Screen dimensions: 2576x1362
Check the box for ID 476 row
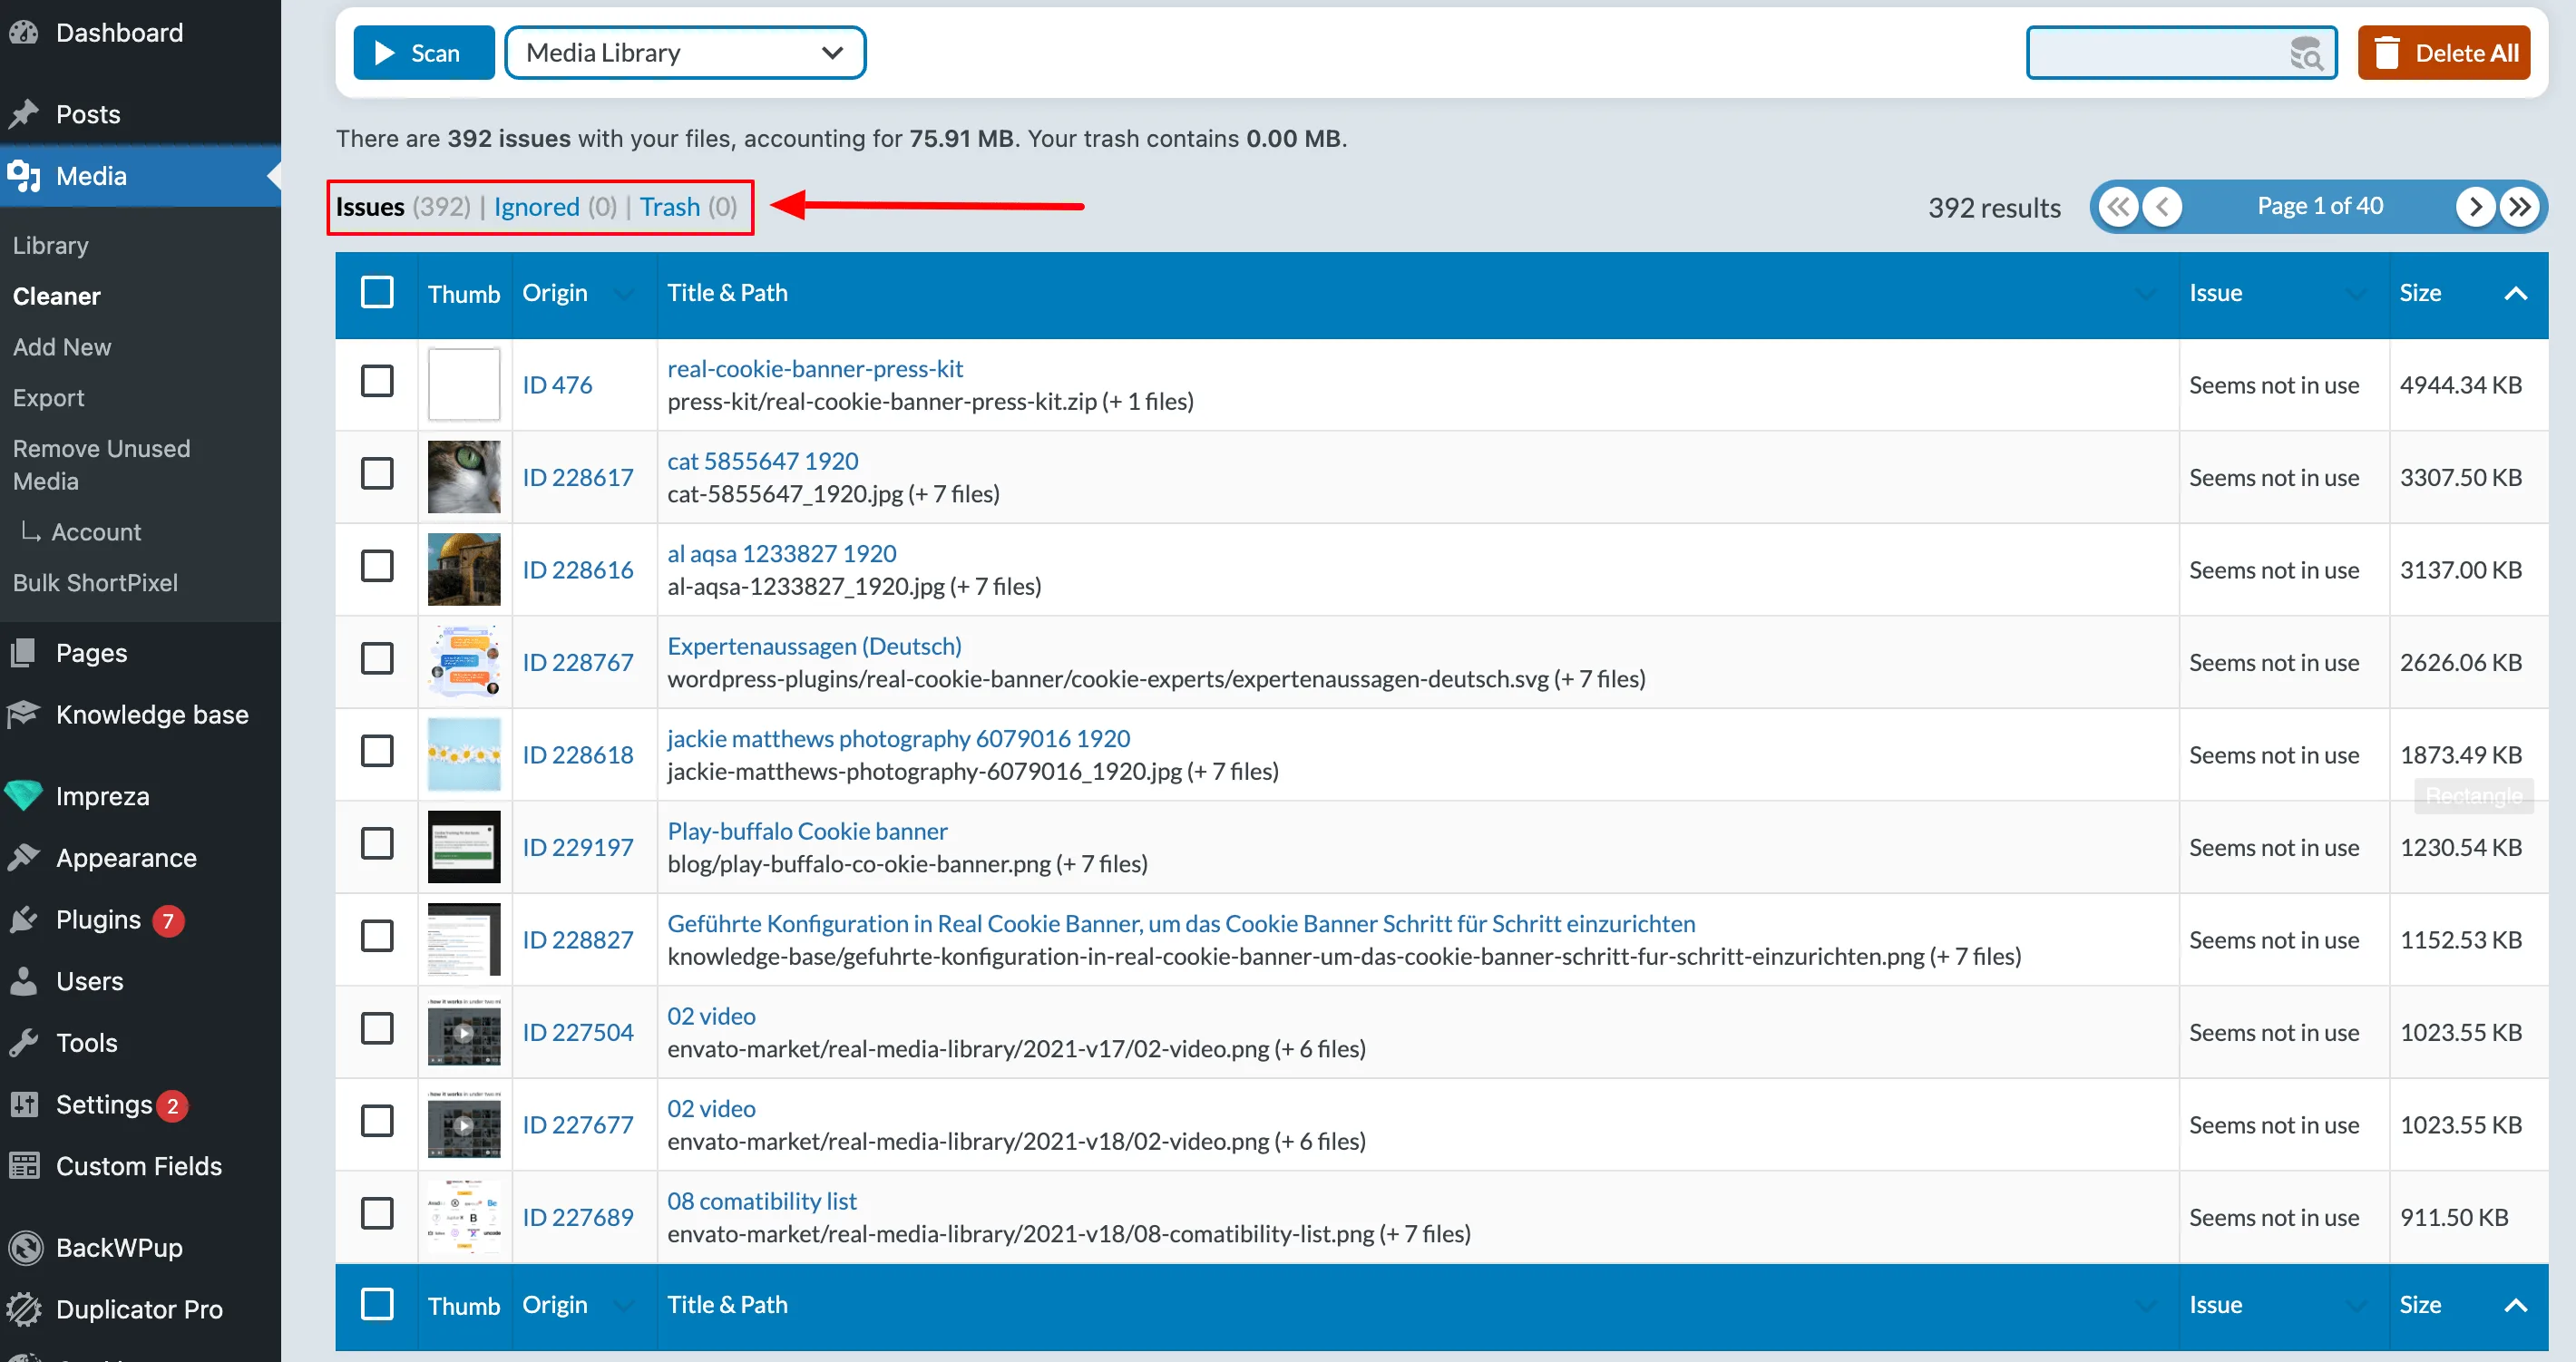[x=377, y=382]
